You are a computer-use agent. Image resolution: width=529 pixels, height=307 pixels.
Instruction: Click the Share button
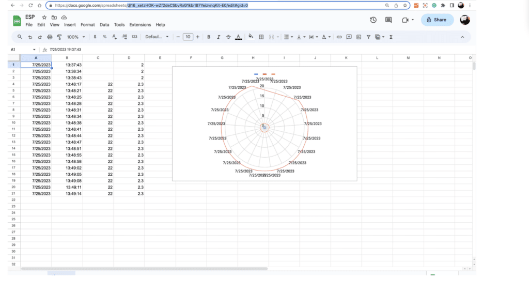coord(437,20)
